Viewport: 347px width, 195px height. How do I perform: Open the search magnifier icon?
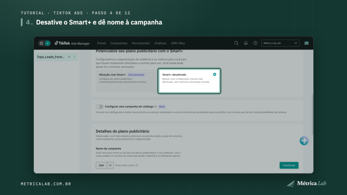pyautogui.click(x=236, y=43)
